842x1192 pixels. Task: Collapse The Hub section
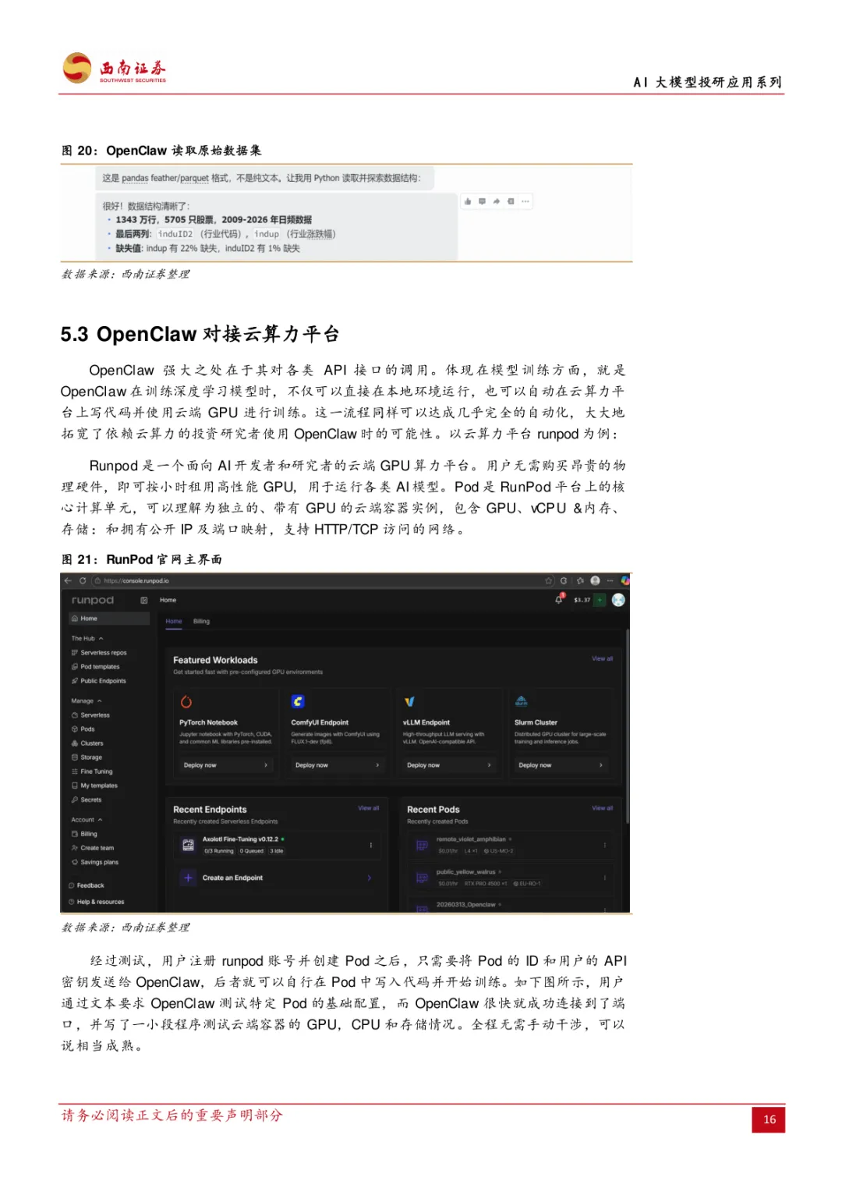point(87,638)
